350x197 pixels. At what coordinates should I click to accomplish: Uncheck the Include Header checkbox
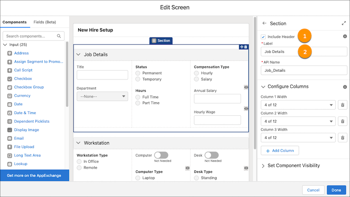(263, 37)
